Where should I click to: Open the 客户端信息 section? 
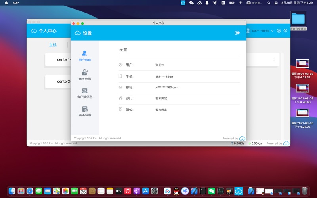click(x=84, y=93)
